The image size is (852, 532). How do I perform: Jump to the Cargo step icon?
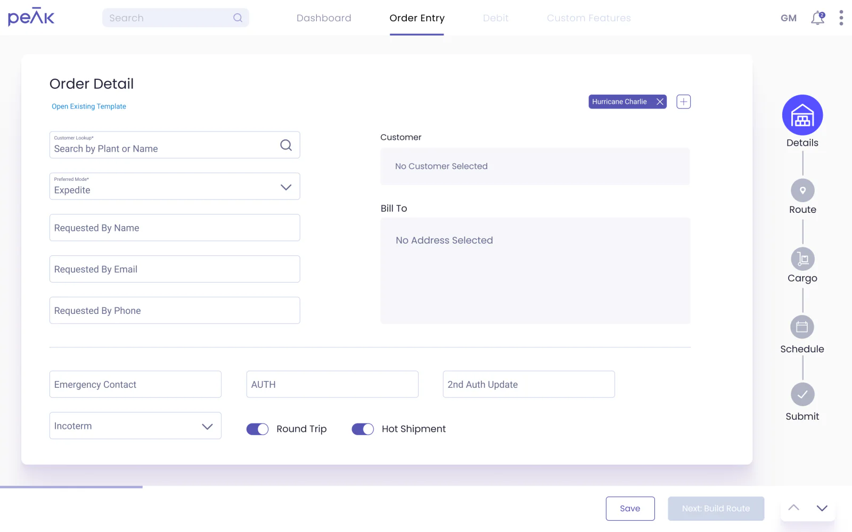point(802,259)
